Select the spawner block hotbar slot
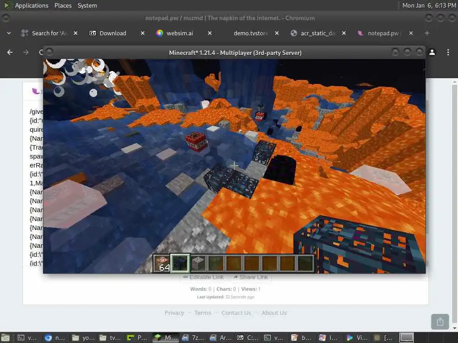 (180, 264)
